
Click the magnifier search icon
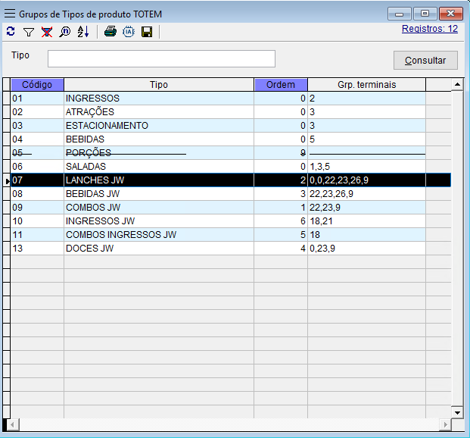click(65, 32)
